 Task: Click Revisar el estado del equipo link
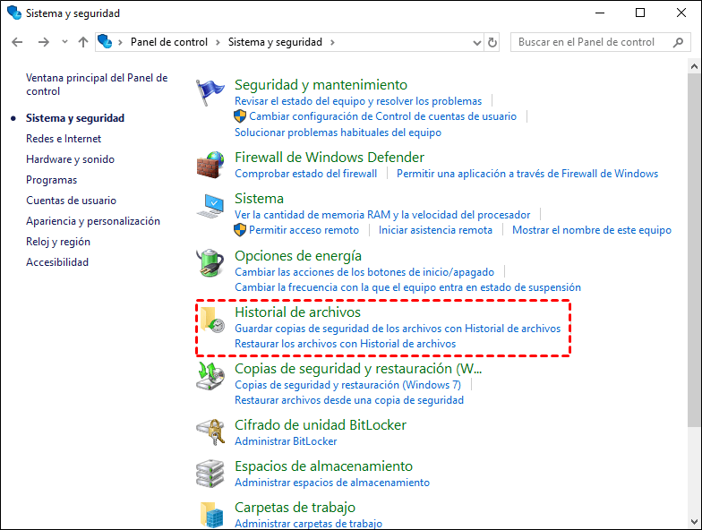(358, 101)
